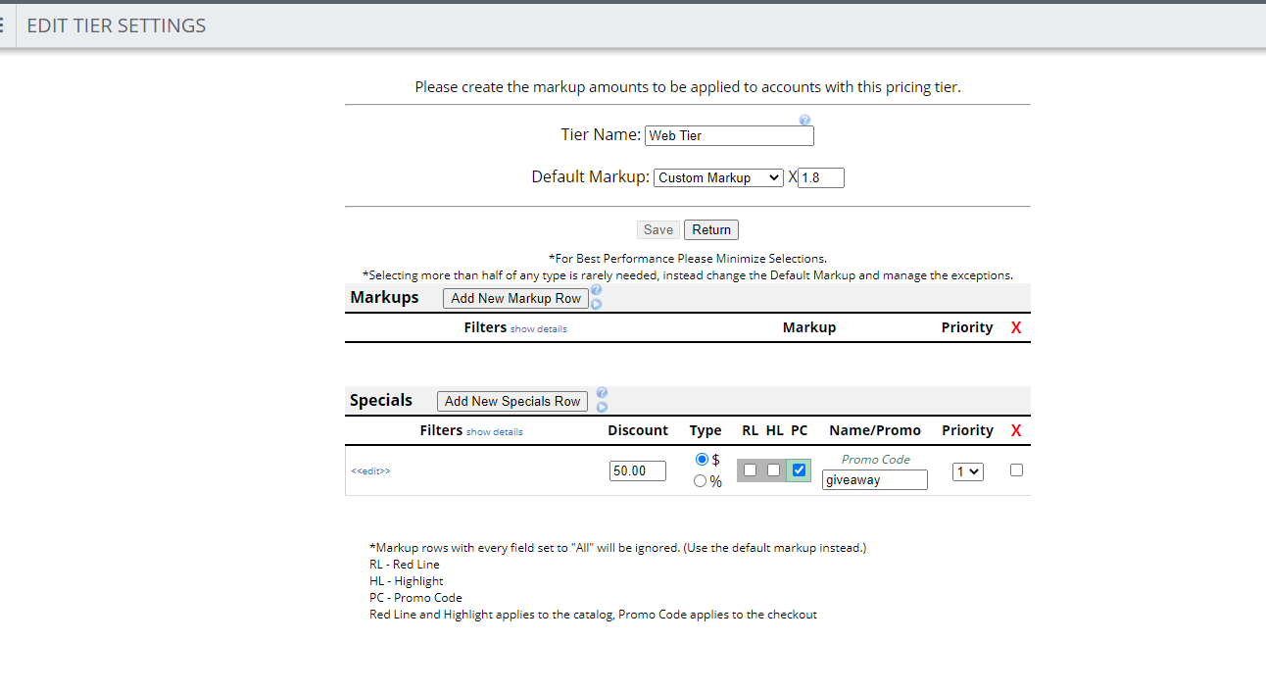Add a new markup row
Viewport: 1266px width, 692px height.
coord(515,298)
